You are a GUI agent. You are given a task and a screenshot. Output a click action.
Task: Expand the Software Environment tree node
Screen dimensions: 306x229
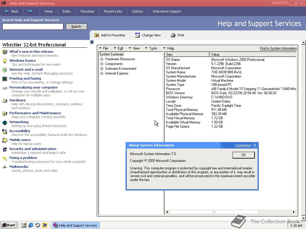102,69
